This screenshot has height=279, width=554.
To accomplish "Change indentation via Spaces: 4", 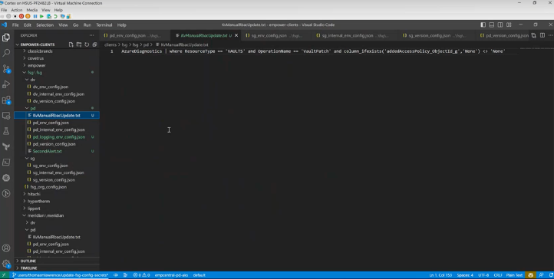I will (x=465, y=275).
